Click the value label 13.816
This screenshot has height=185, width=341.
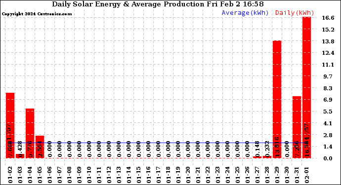pos(277,147)
